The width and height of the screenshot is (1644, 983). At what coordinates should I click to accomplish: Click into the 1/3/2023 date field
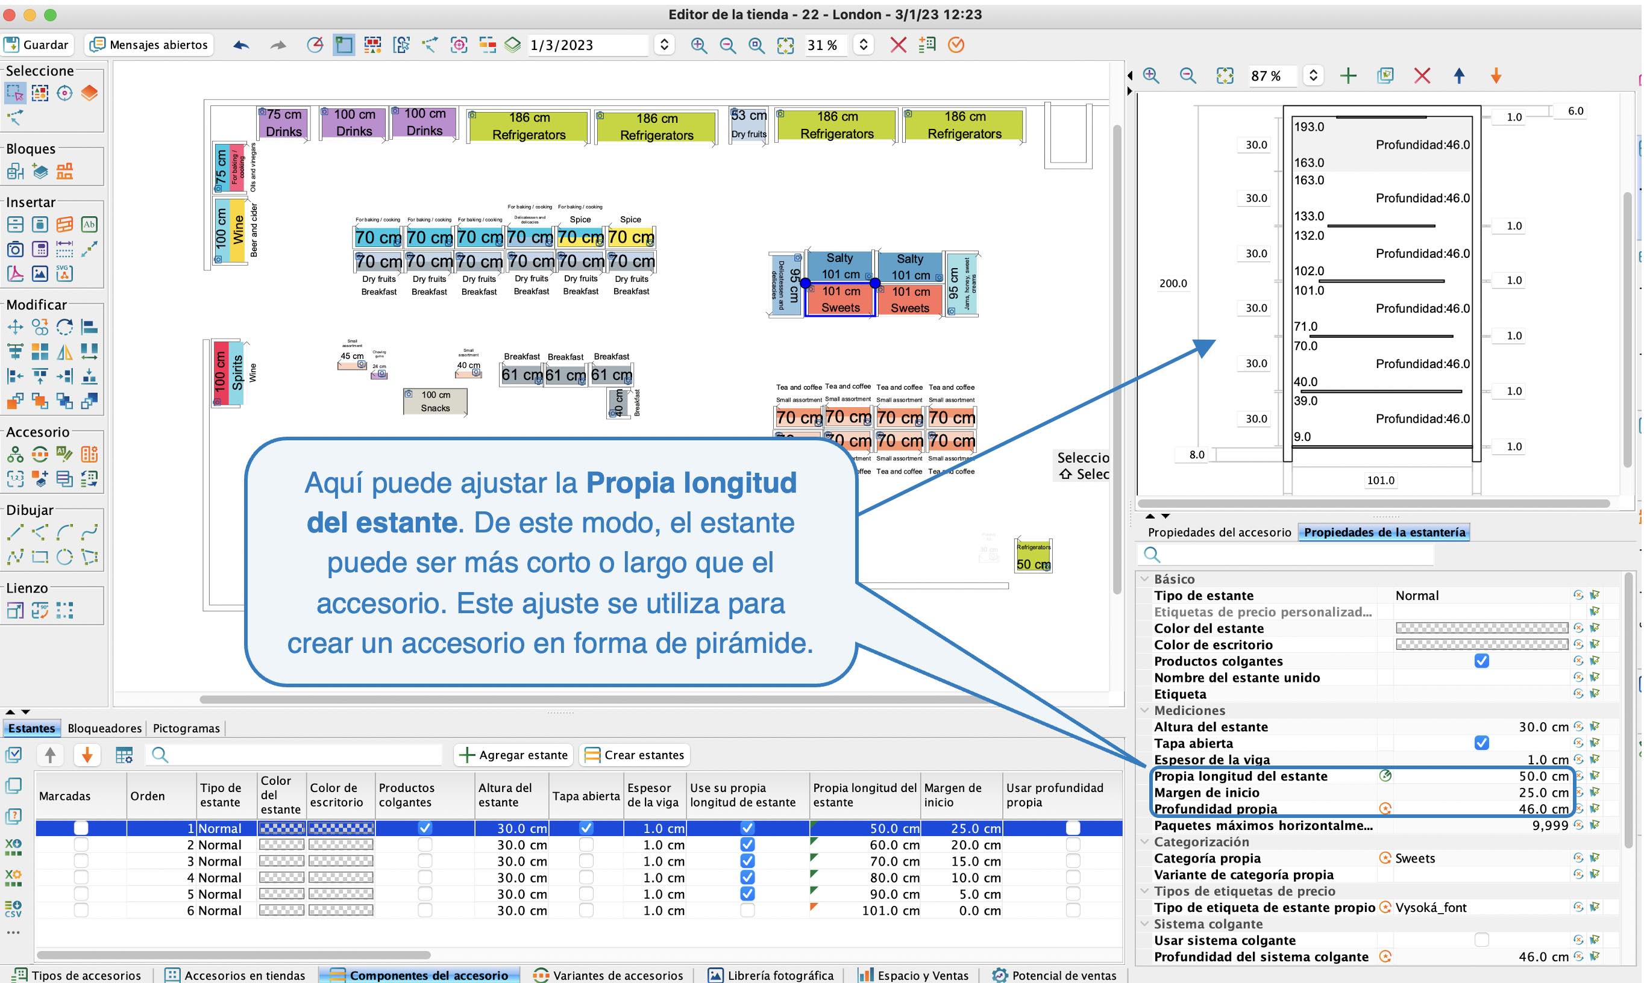[588, 45]
